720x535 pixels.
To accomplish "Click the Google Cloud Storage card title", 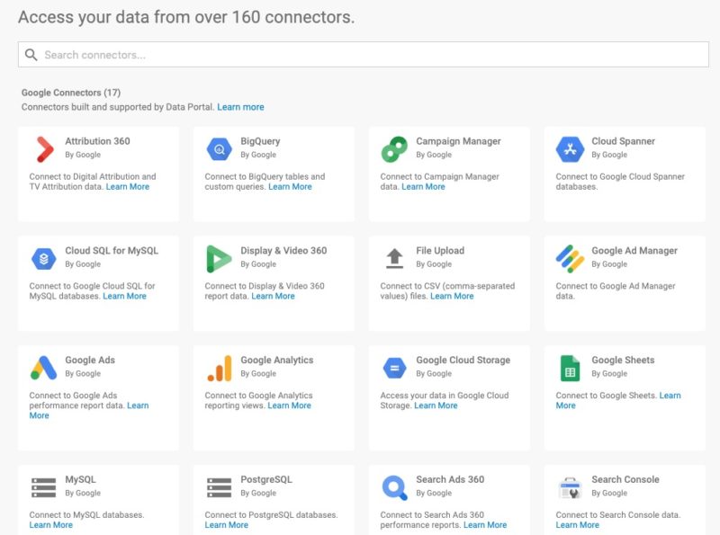I will point(463,360).
